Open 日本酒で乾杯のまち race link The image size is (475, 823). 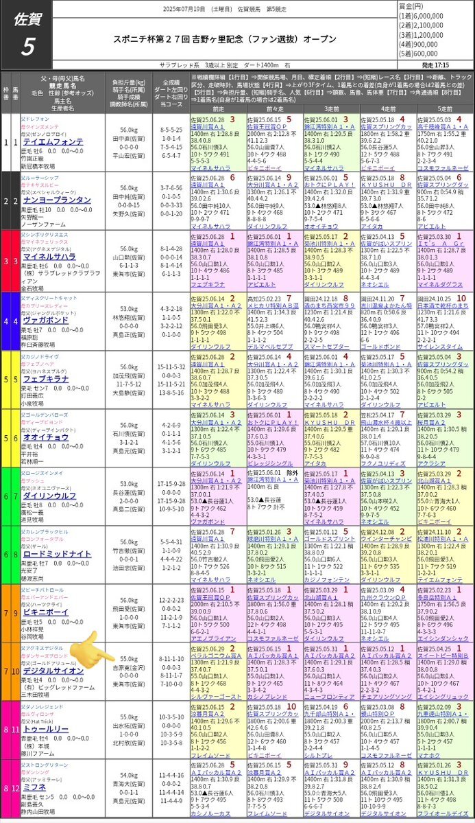coord(443,305)
